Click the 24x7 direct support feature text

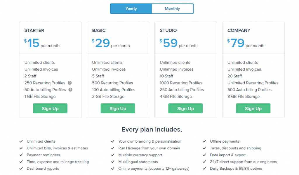pyautogui.click(x=244, y=162)
